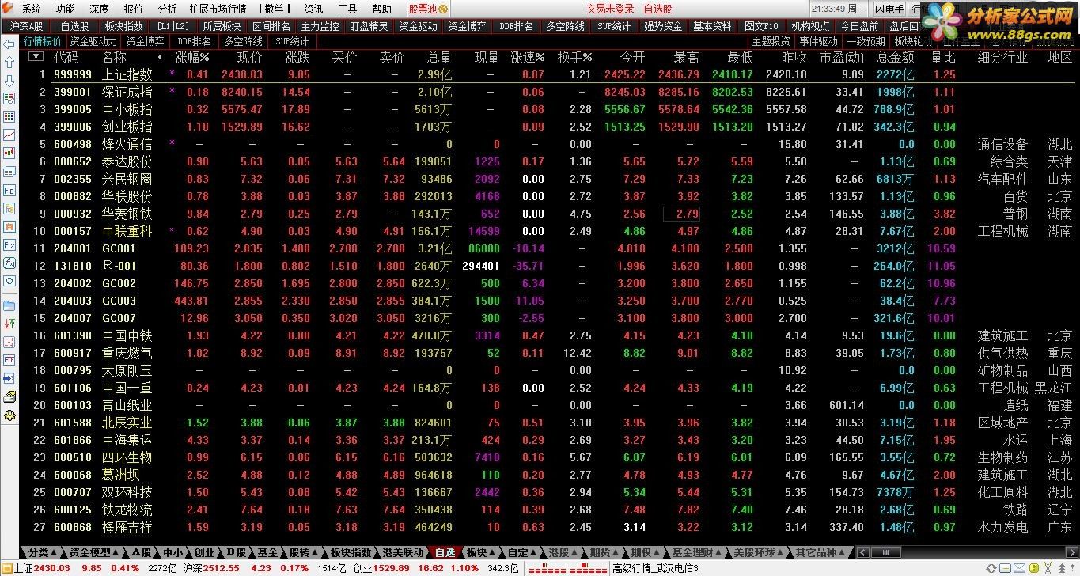
Task: Select the 自选 bottom tab
Action: 445,552
